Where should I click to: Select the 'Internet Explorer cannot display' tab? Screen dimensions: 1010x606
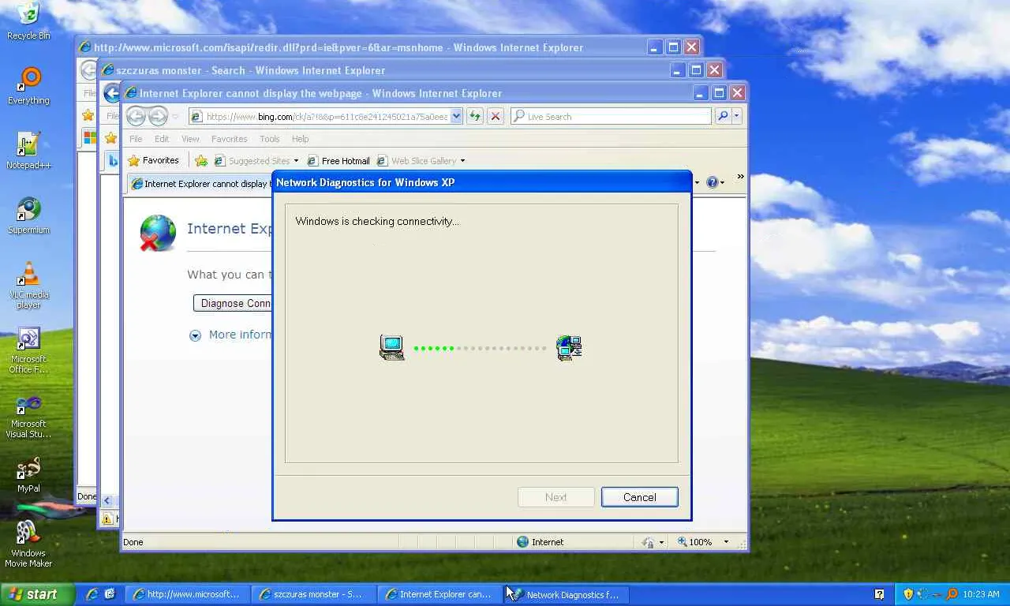pyautogui.click(x=199, y=184)
